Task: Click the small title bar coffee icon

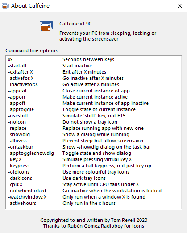Action: click(5, 6)
